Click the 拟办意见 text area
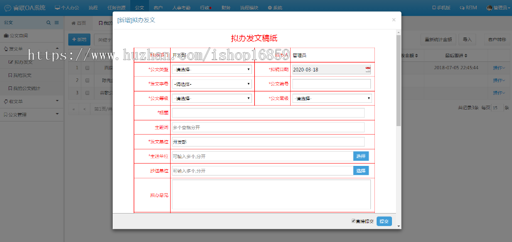The height and width of the screenshot is (242, 512). click(x=271, y=194)
